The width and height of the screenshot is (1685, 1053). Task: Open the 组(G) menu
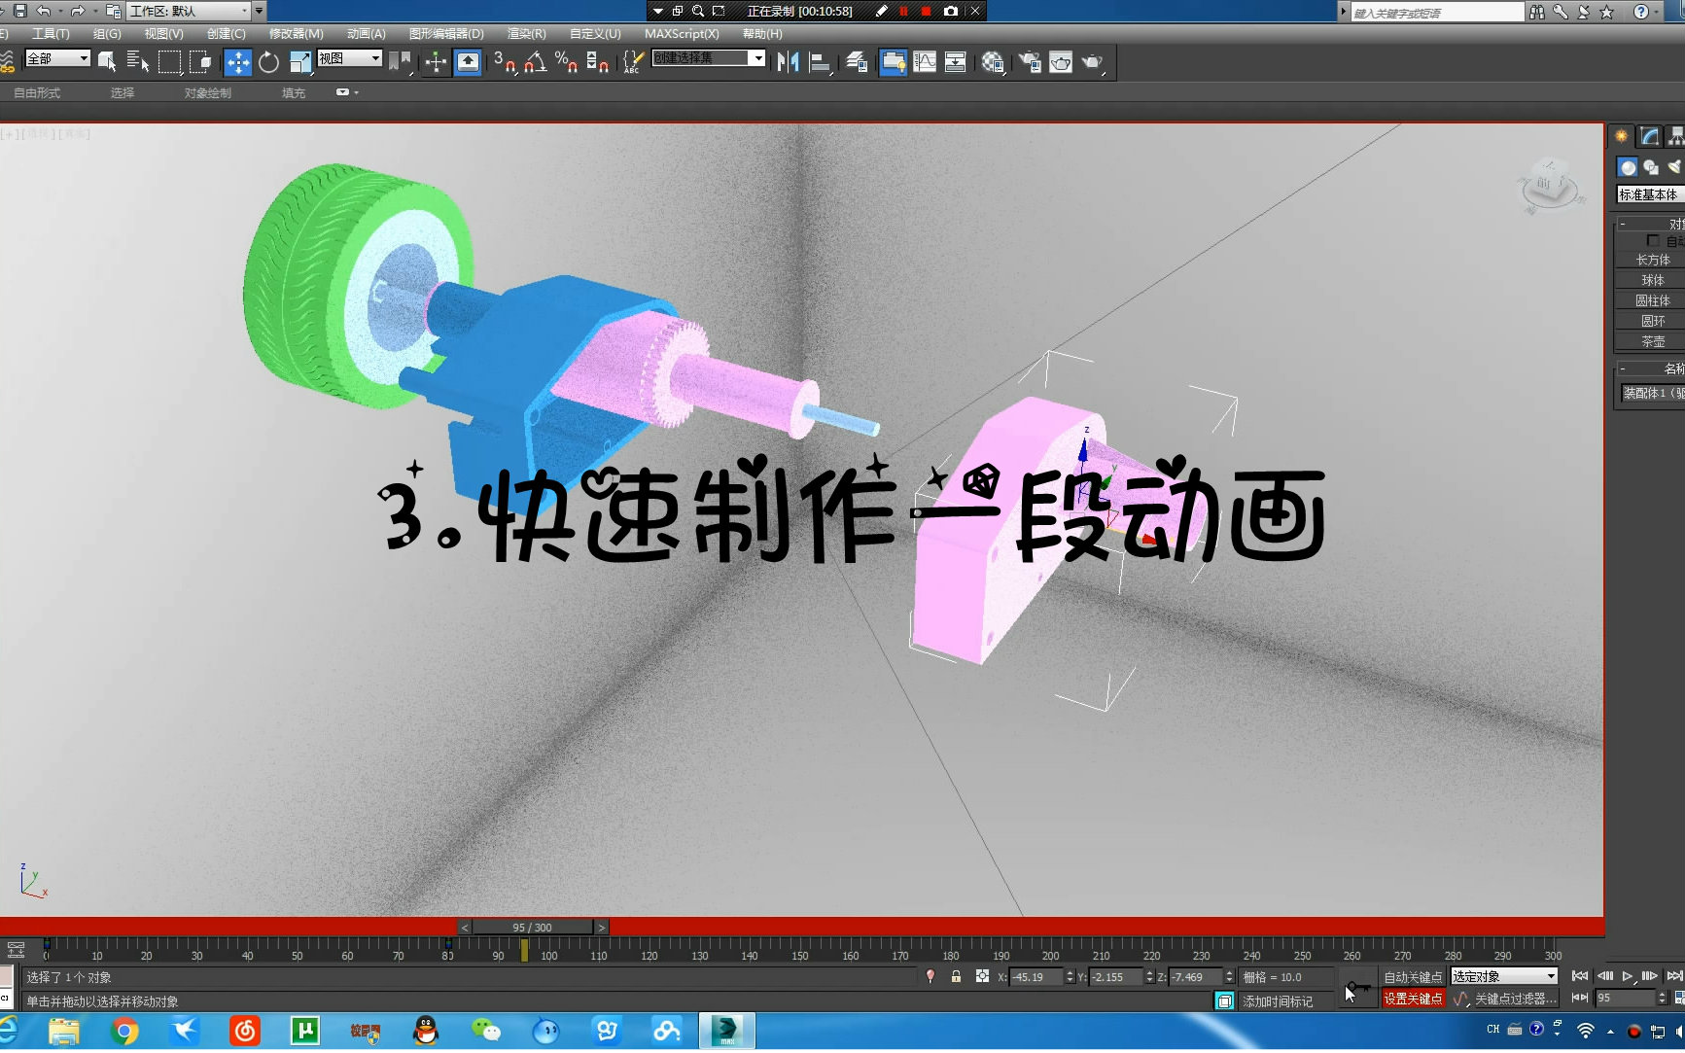107,34
